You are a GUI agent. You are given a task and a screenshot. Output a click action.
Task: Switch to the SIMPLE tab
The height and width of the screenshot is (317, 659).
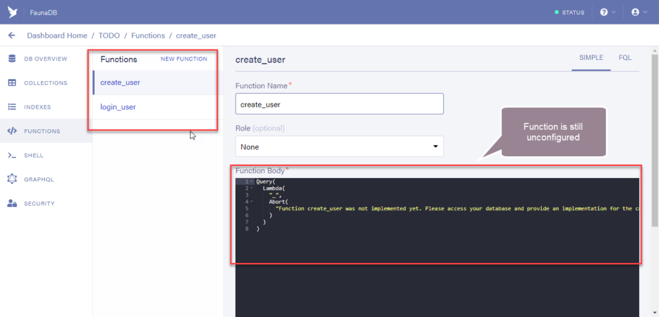point(591,57)
